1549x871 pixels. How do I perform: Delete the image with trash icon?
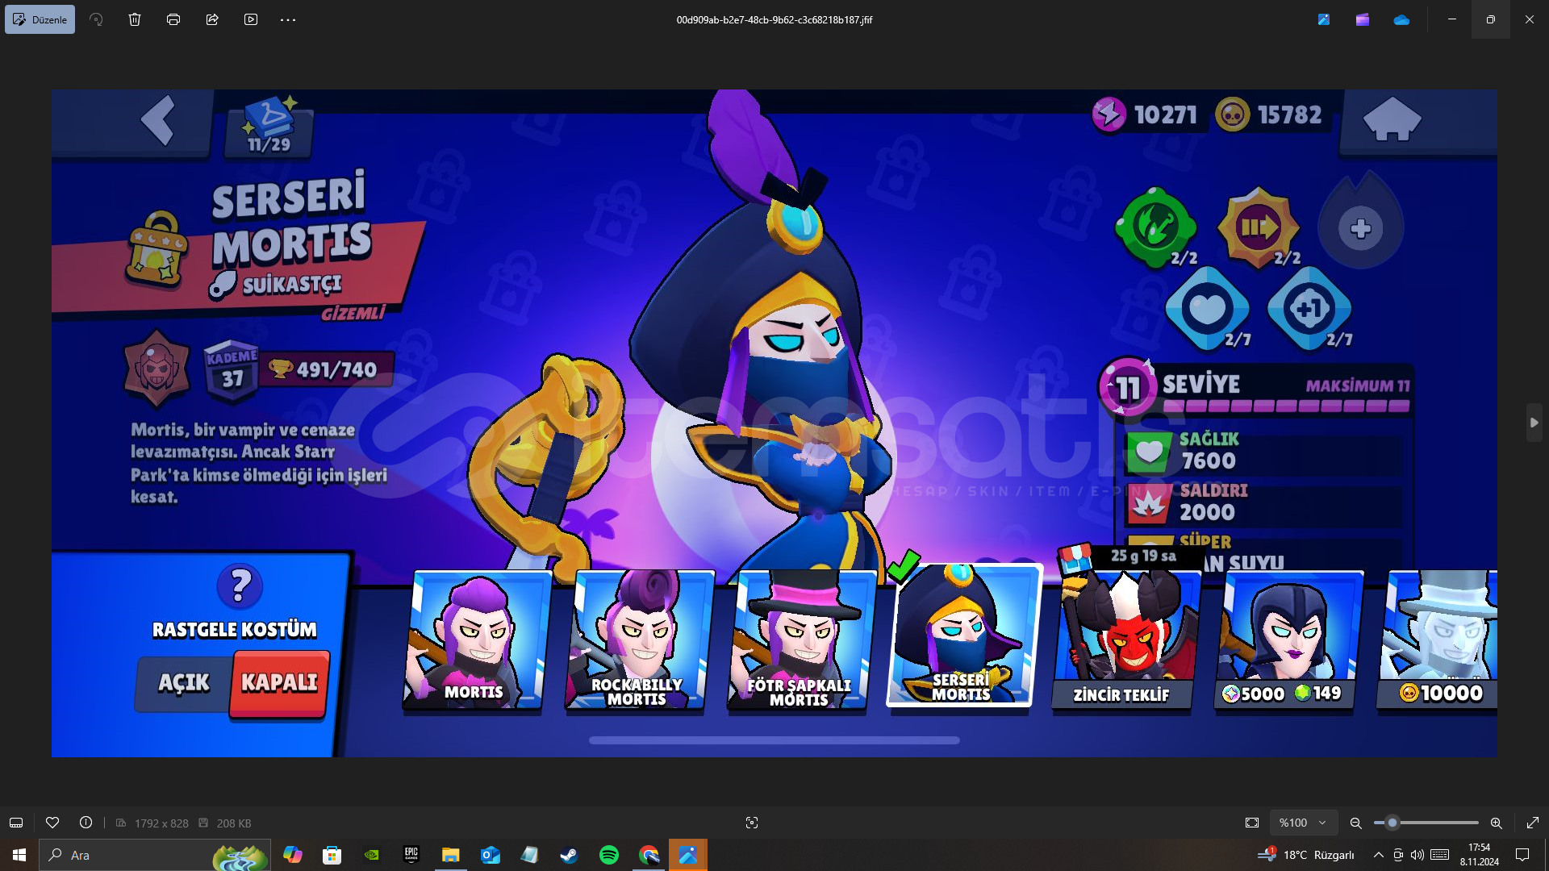point(135,19)
